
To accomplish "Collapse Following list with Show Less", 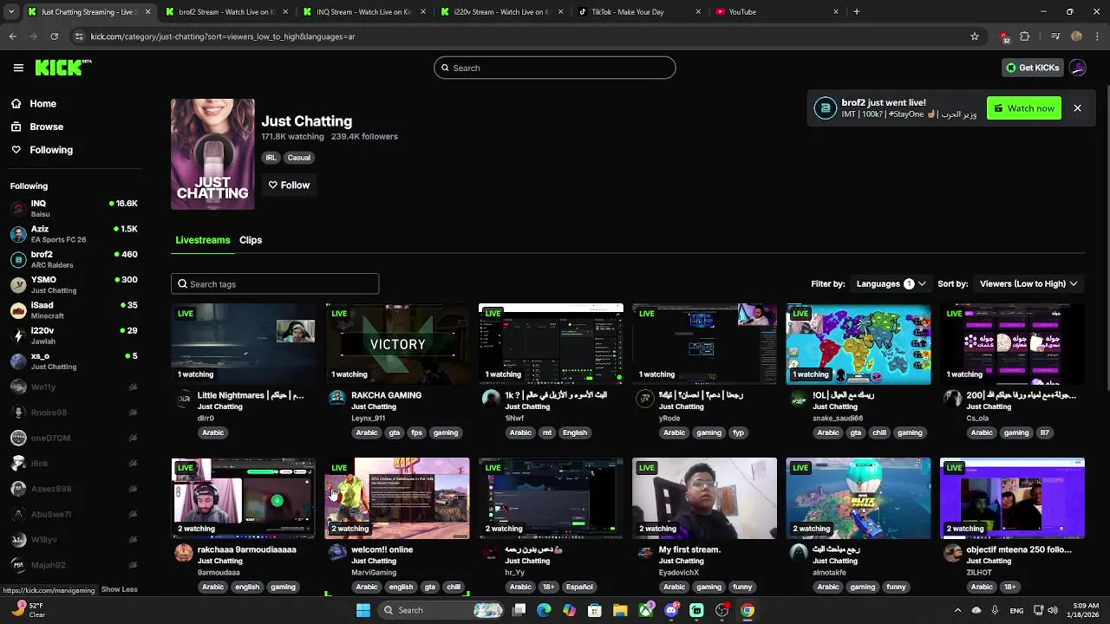I will 119,589.
